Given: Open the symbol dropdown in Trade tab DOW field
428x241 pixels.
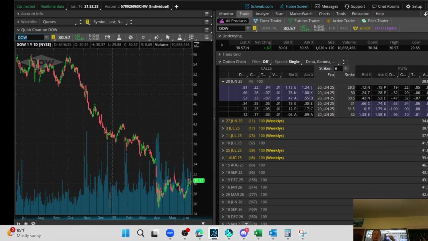Looking at the screenshot, I should pyautogui.click(x=248, y=28).
